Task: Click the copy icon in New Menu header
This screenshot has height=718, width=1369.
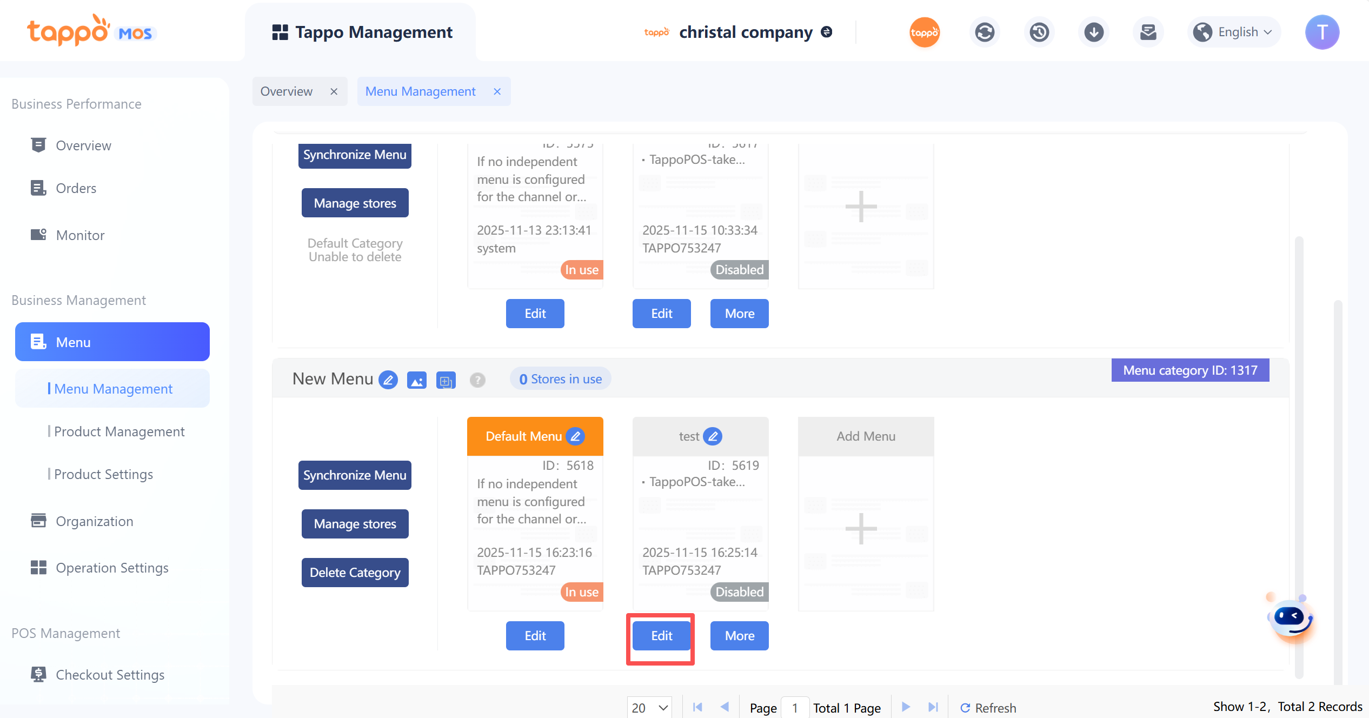Action: (446, 381)
